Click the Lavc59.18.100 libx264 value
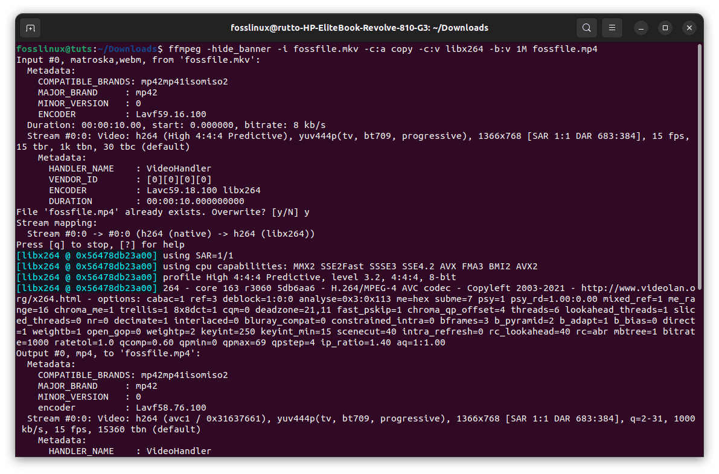The height and width of the screenshot is (474, 719). 203,190
